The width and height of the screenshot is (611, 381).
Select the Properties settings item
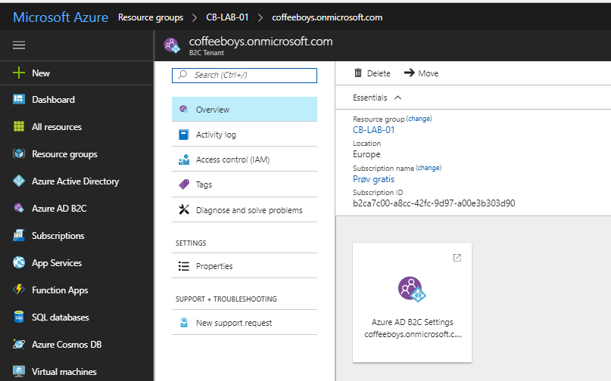214,266
